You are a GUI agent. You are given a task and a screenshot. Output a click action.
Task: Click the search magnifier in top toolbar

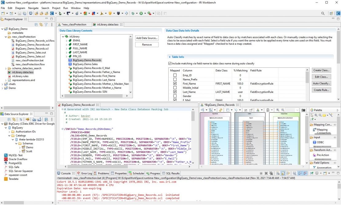pos(323,13)
